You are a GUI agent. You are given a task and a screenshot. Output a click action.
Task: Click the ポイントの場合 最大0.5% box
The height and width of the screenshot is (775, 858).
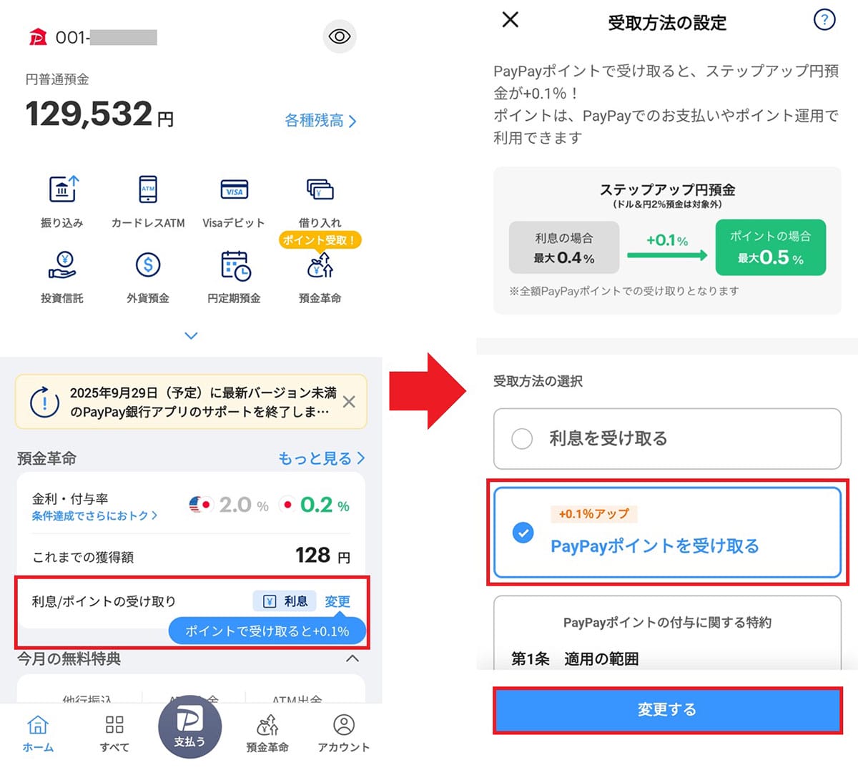pos(771,247)
